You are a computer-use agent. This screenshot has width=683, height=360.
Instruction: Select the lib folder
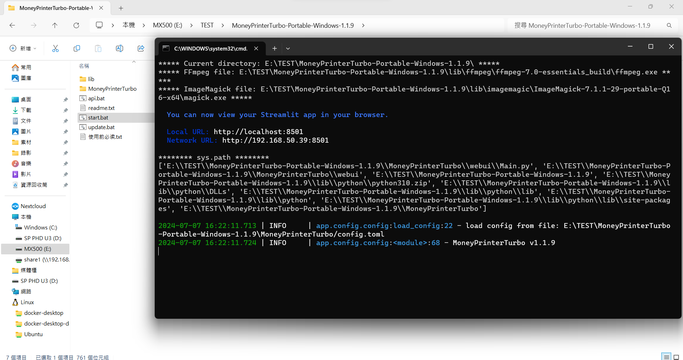pos(91,79)
